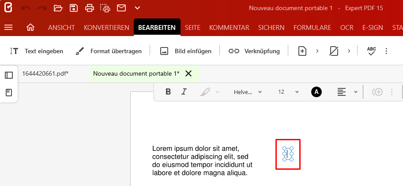
Task: Click Bild einfügen
Action: click(x=185, y=51)
